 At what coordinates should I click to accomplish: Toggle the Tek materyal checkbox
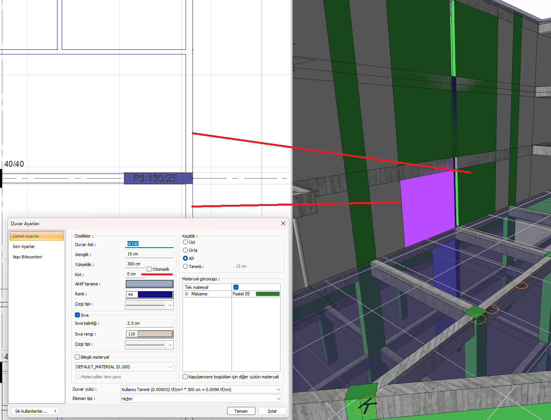click(236, 287)
